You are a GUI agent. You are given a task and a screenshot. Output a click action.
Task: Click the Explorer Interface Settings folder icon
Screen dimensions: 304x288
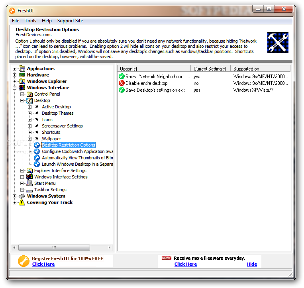click(x=29, y=170)
